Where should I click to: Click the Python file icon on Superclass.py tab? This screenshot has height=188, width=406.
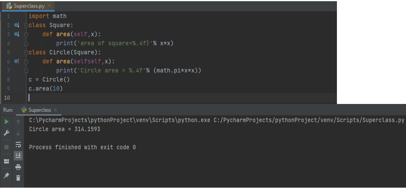[x=9, y=6]
